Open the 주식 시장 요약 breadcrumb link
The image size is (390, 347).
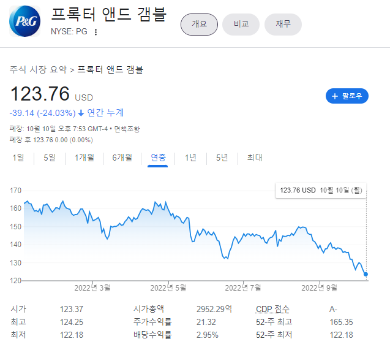click(x=38, y=69)
